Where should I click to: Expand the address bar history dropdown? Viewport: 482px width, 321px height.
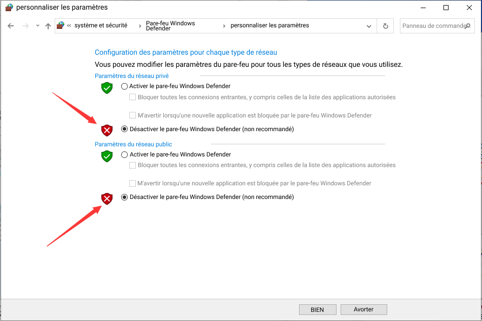click(369, 26)
